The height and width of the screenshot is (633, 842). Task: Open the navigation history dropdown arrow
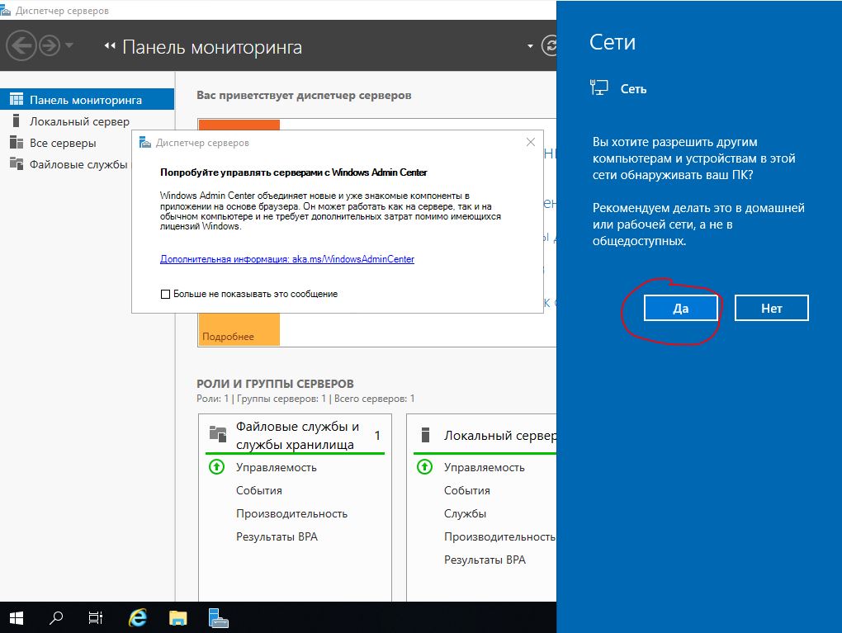[x=69, y=45]
